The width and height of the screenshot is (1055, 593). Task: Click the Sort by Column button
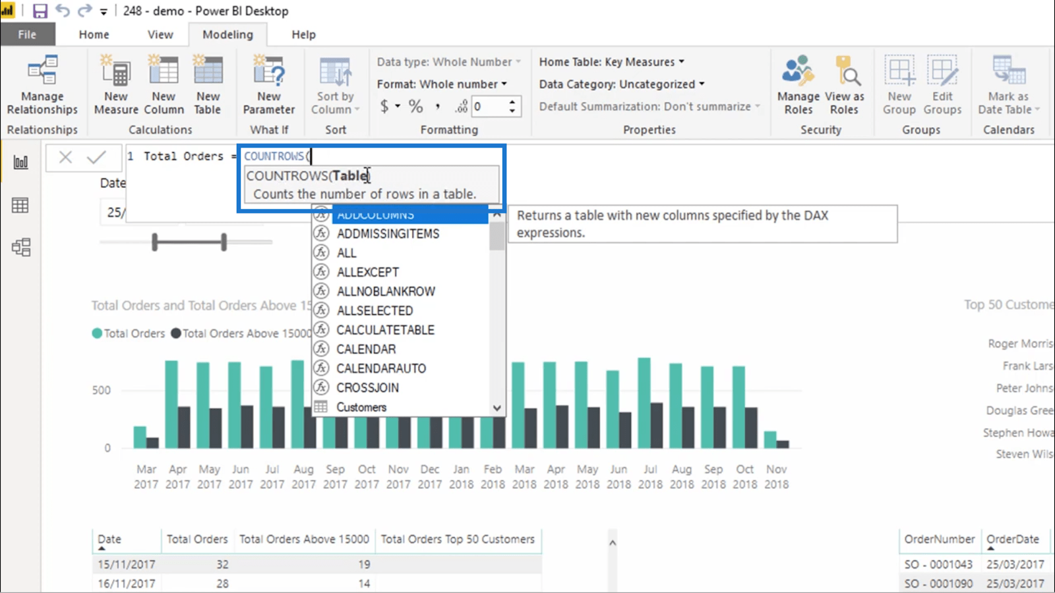coord(335,86)
